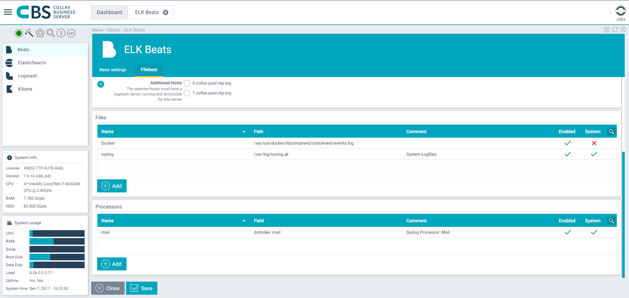This screenshot has width=629, height=298.
Task: Click the Beats sidebar icon
Action: click(9, 50)
